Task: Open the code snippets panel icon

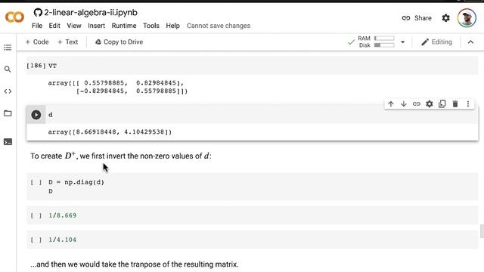Action: (x=8, y=91)
